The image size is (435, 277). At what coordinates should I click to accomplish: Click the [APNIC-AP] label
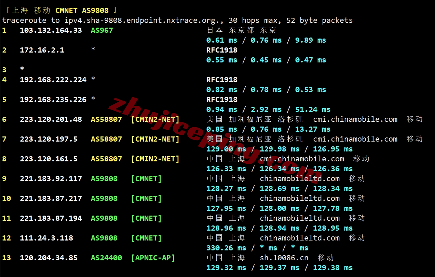[153, 258]
